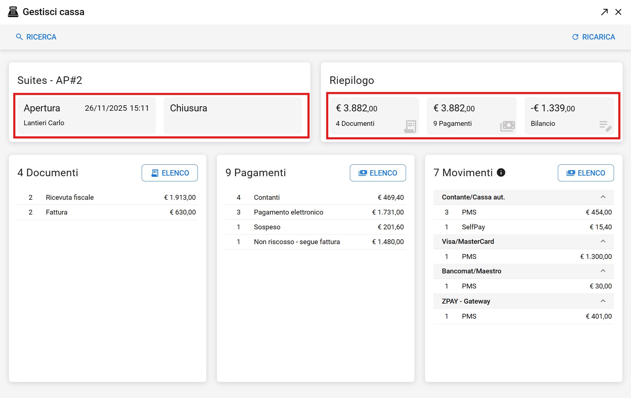Select the Chiusura closing card
The height and width of the screenshot is (398, 631).
pyautogui.click(x=233, y=115)
